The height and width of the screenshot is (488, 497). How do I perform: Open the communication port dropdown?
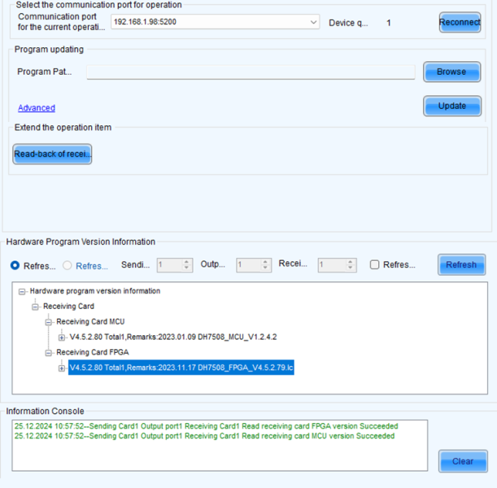(313, 23)
